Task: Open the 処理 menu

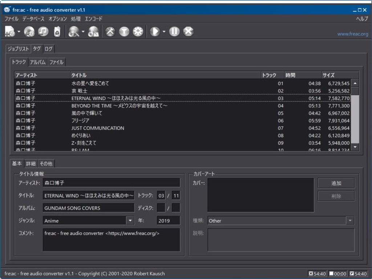Action: (x=76, y=19)
